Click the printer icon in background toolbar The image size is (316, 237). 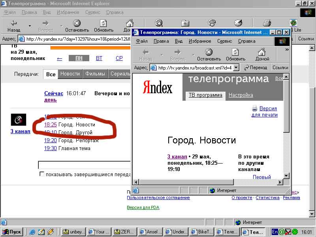point(267,23)
